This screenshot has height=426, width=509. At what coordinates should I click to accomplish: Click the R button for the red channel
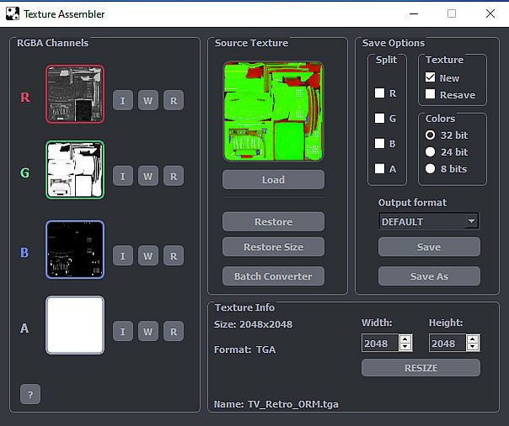pos(173,100)
